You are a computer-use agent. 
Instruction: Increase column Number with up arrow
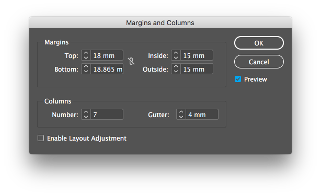(86, 112)
